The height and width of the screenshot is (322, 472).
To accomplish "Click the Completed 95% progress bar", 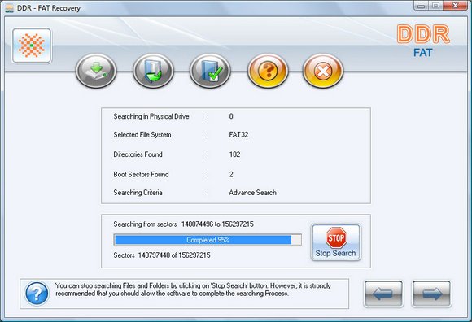I will click(x=208, y=240).
